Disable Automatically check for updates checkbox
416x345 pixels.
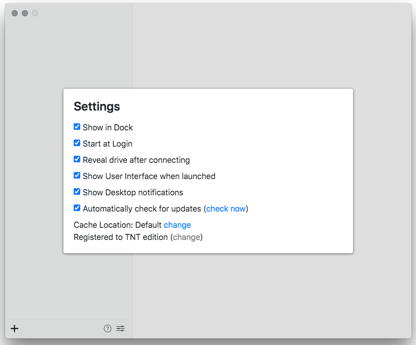pos(77,208)
